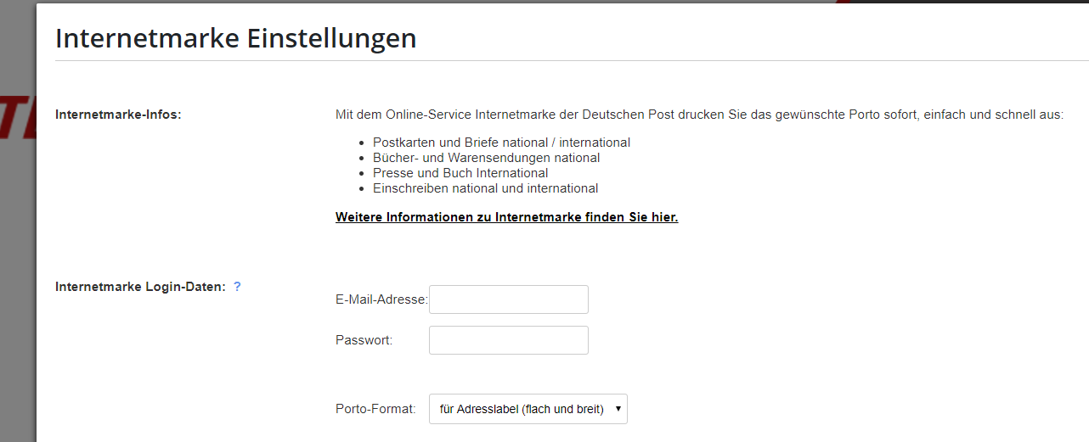Open the 'Weitere Informationen zu Internetmarke' link
The height and width of the screenshot is (442, 1089).
[x=506, y=217]
